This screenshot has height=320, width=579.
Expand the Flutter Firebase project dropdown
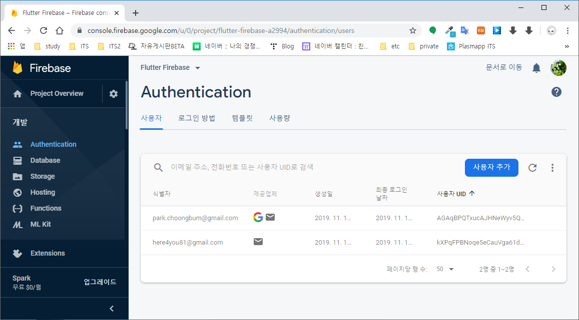(198, 68)
